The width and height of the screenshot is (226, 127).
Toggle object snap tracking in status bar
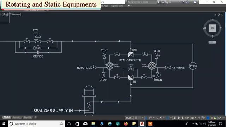163,118
